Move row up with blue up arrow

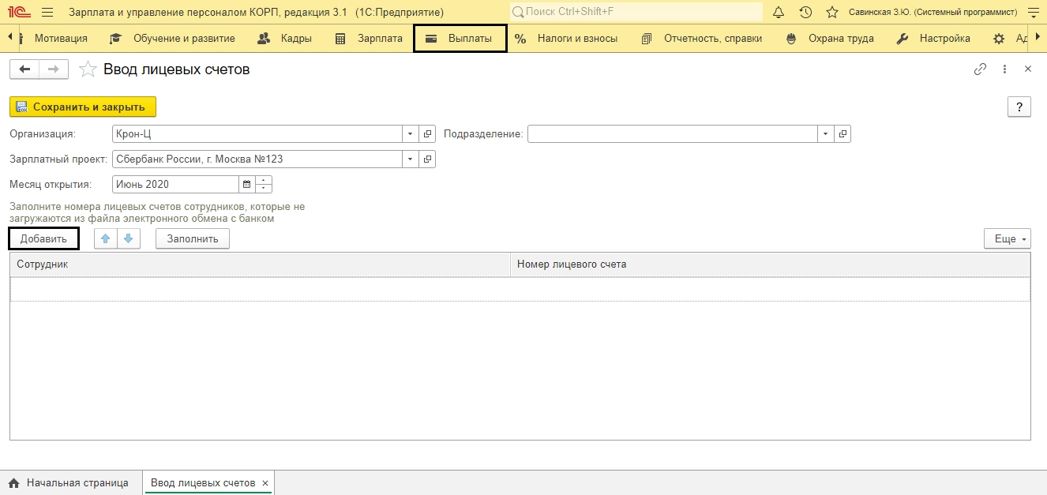click(x=106, y=238)
